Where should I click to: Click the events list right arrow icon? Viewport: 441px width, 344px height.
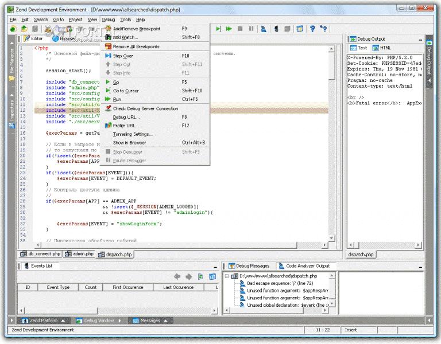[189, 276]
